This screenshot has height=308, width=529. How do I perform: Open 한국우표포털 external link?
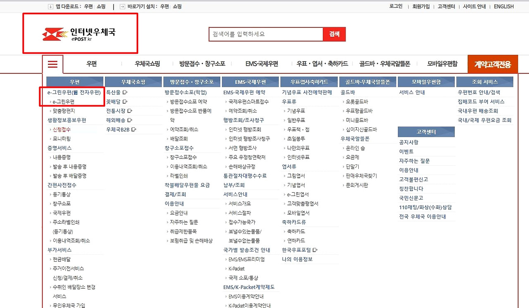pos(300,250)
